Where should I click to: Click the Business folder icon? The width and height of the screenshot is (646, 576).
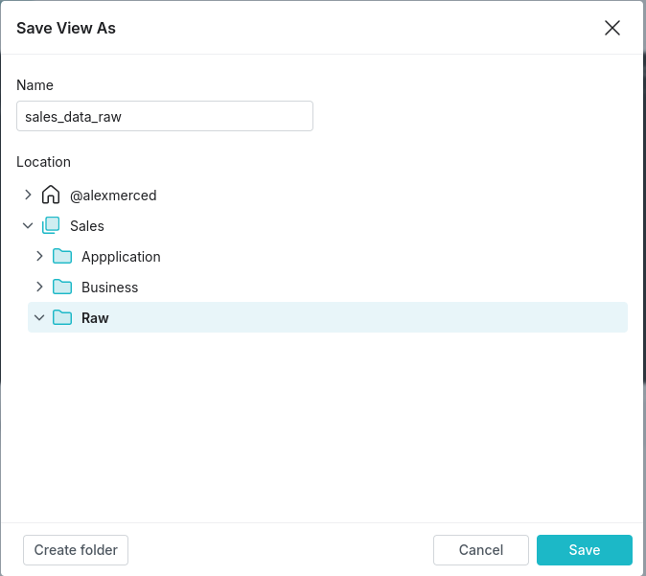coord(62,287)
